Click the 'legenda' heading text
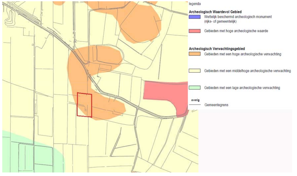297x176 pixels. (x=195, y=4)
